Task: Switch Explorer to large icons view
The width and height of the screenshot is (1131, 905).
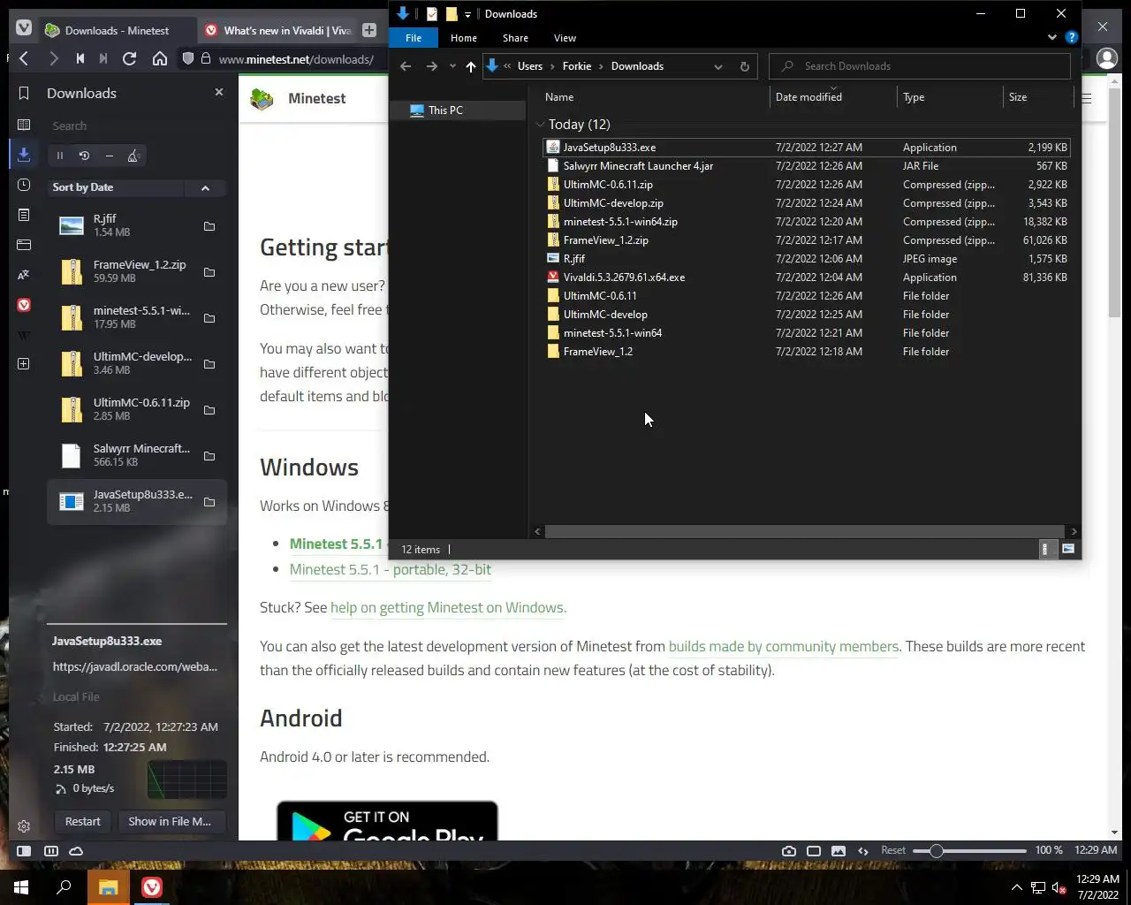Action: (1067, 549)
